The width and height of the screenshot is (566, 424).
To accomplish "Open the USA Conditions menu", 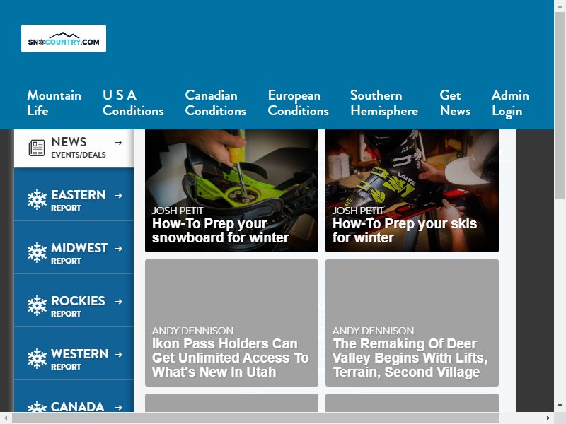I will [x=133, y=103].
